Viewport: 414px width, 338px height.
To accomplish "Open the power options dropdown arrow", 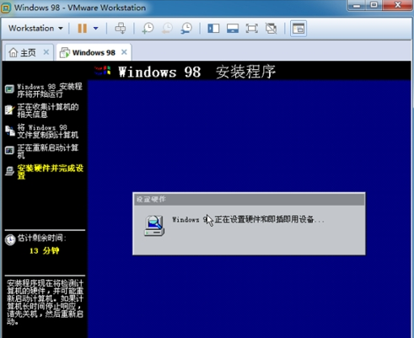I will 95,29.
